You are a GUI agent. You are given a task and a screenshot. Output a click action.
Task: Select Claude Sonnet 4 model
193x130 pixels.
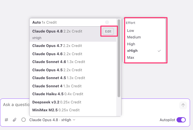pyautogui.click(x=73, y=86)
